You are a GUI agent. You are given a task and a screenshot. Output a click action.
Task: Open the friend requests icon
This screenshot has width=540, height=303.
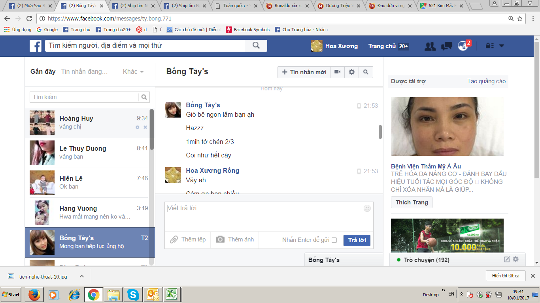pos(430,46)
